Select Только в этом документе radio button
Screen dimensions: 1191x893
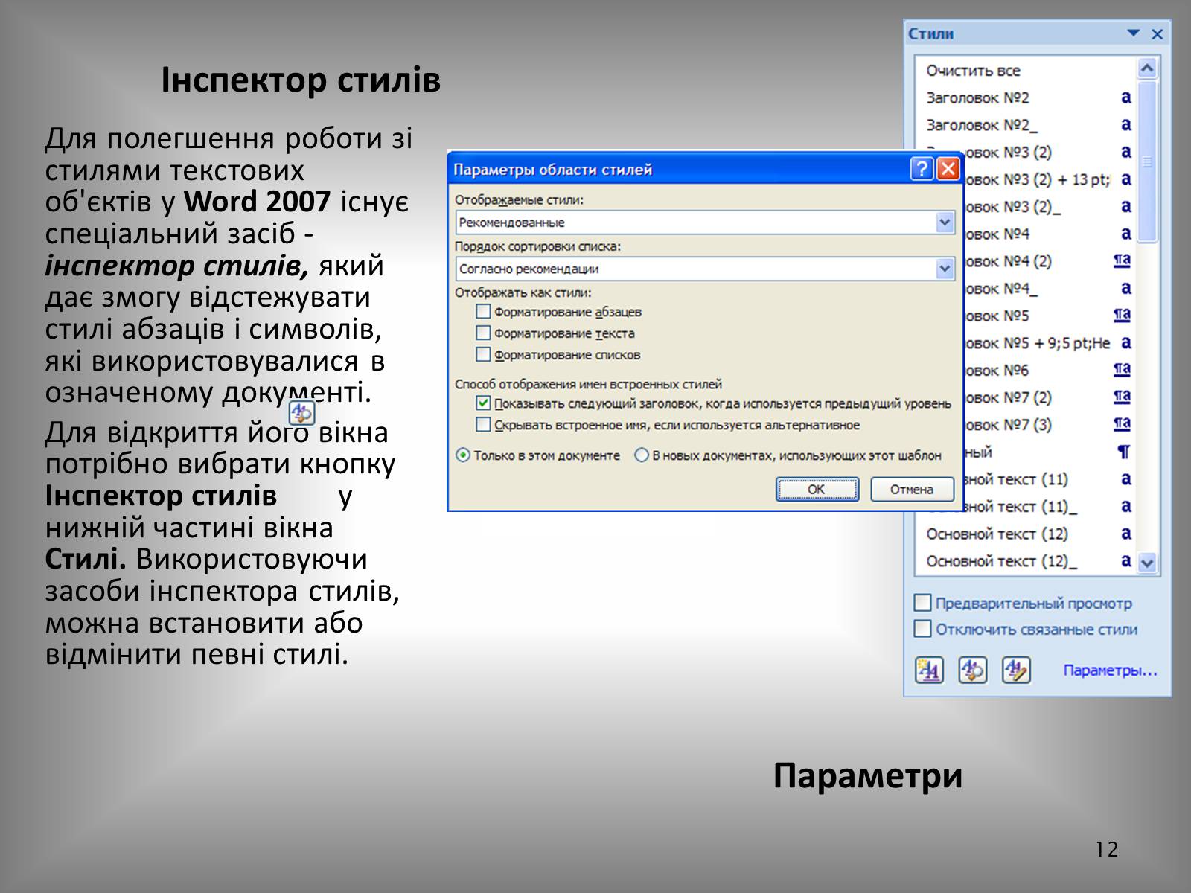pos(463,455)
